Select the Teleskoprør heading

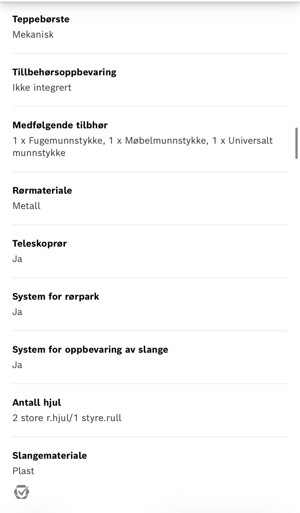coord(40,244)
